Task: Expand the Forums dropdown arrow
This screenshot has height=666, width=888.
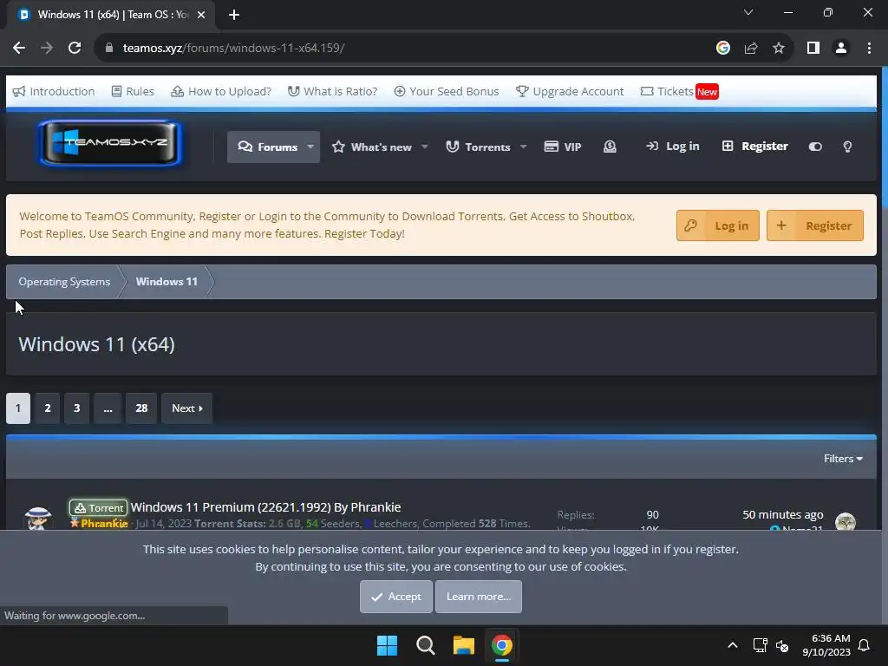Action: click(310, 147)
